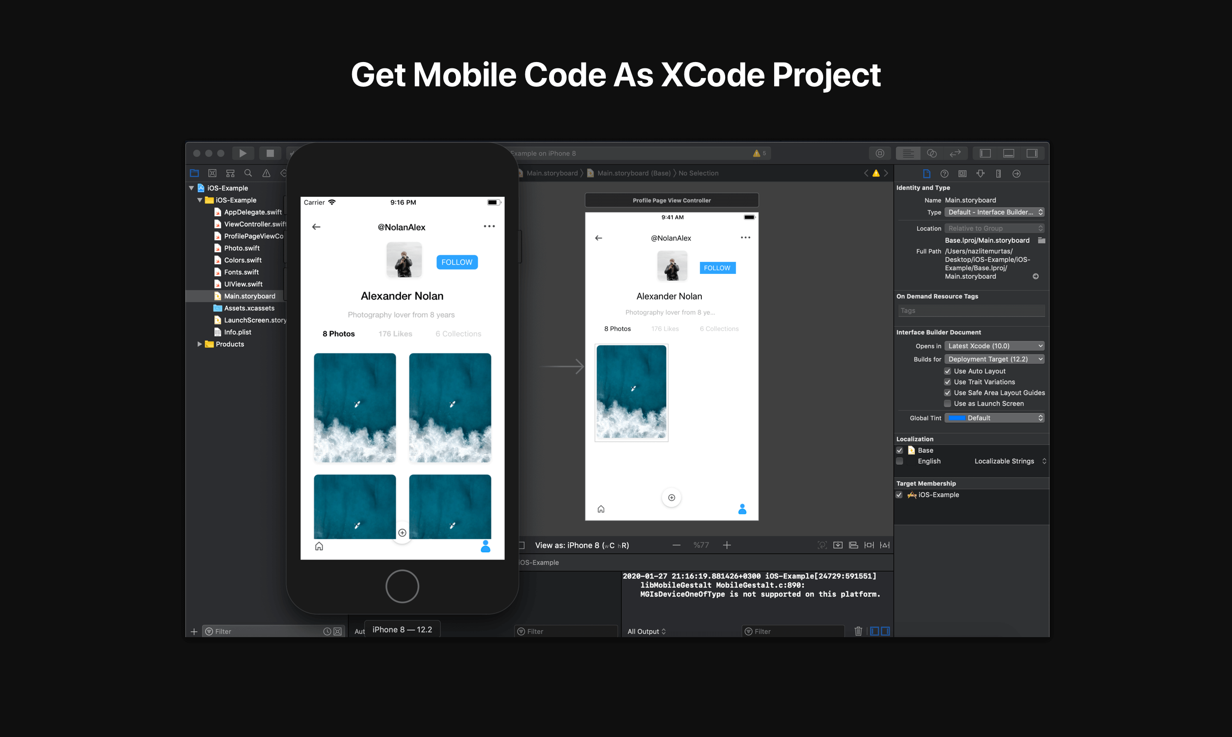The width and height of the screenshot is (1232, 737).
Task: Toggle the Debug area visibility
Action: pyautogui.click(x=1008, y=153)
